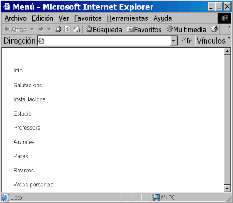The width and height of the screenshot is (233, 203).
Task: Click the Refresh page icon
Action: point(68,29)
